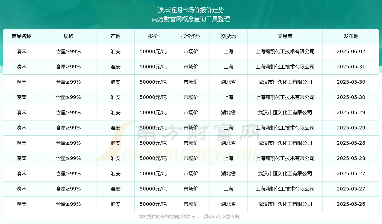This screenshot has width=382, height=224.
Task: Click 50000元/吨 in the 2025-05-26 row
Action: [x=153, y=204]
